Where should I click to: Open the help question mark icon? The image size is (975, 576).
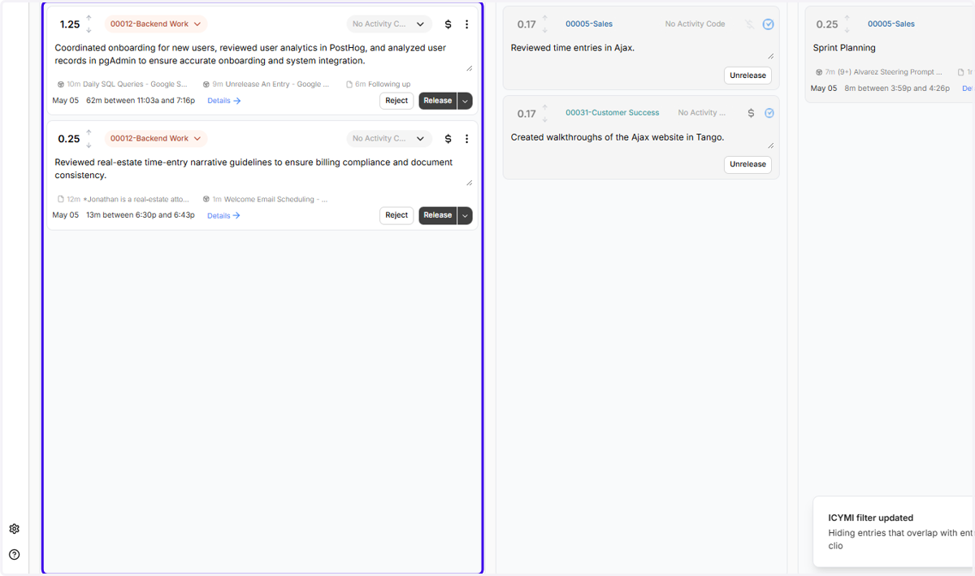pos(14,555)
